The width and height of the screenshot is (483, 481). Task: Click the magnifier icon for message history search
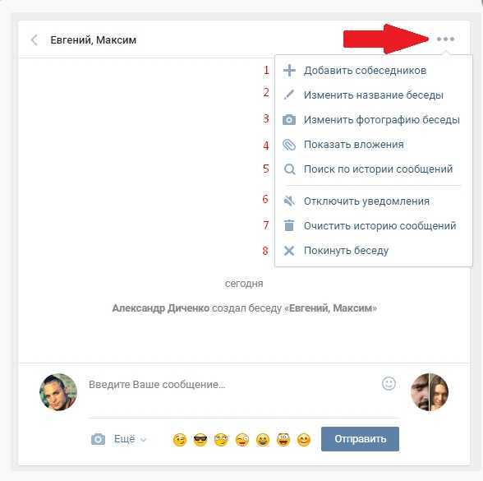click(289, 169)
